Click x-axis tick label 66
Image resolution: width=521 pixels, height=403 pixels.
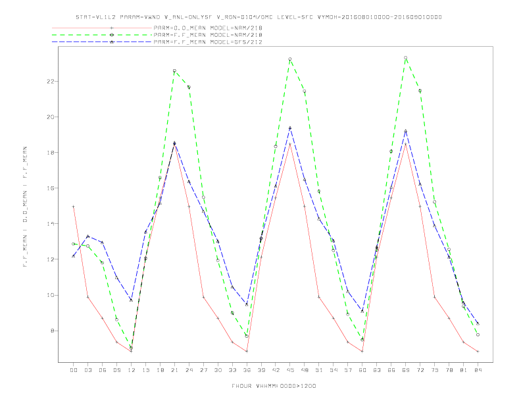tap(391, 370)
